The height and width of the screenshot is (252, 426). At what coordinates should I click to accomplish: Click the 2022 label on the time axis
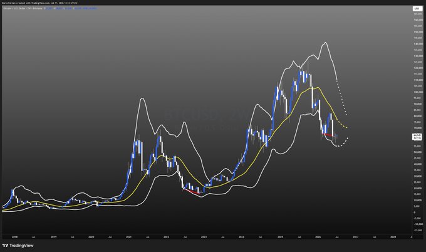[x=166, y=237]
